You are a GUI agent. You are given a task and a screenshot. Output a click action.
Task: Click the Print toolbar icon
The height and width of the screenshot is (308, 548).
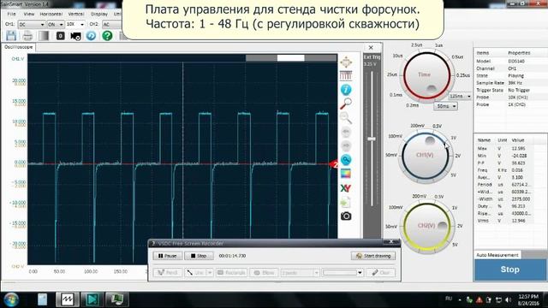click(x=27, y=36)
